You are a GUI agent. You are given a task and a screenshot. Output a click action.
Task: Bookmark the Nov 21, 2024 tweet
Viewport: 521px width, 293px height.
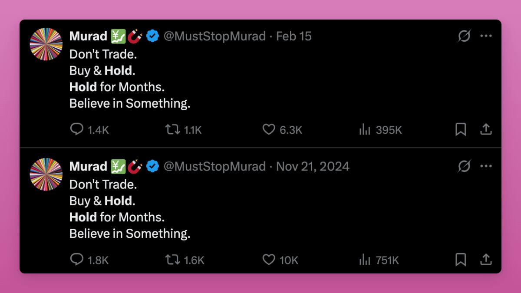[x=461, y=260]
